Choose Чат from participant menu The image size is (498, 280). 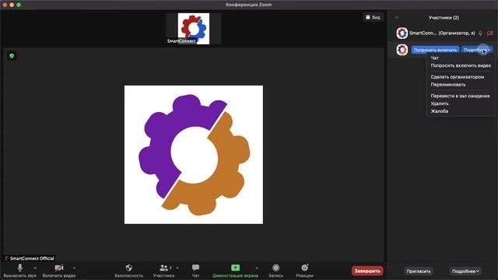tap(434, 58)
